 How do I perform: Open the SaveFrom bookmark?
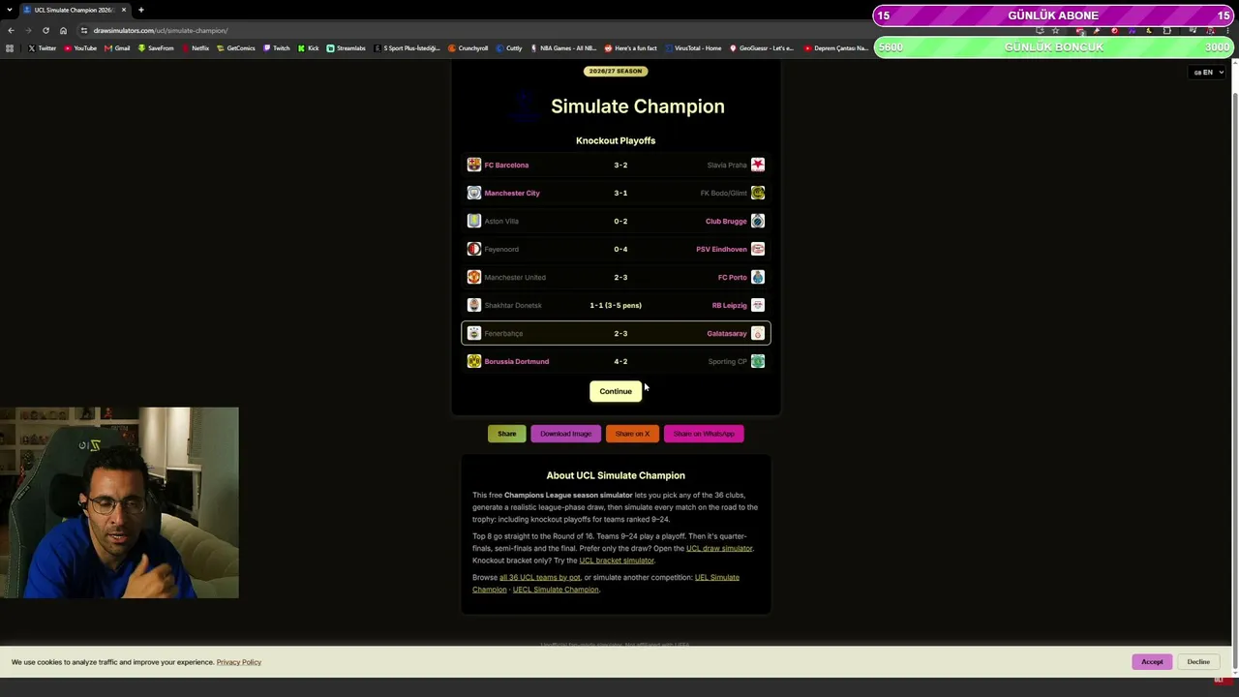pyautogui.click(x=156, y=48)
